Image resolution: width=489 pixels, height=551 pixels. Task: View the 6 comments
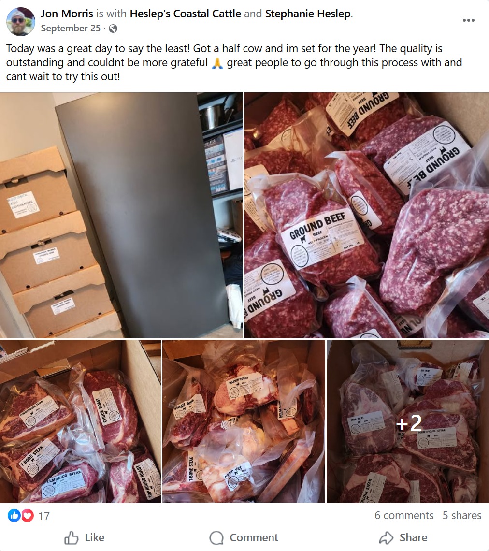click(x=404, y=515)
